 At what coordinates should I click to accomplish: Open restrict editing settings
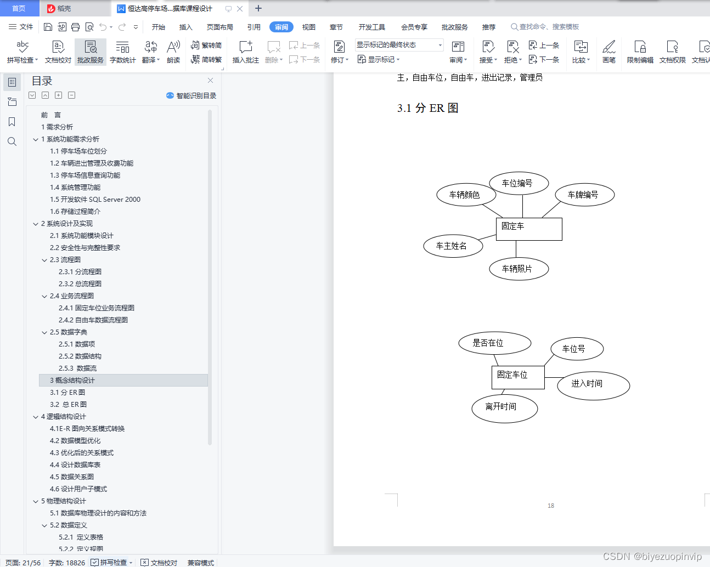(640, 52)
